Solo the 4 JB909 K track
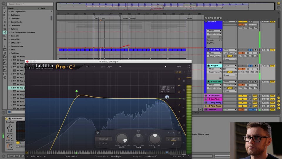 (x=250, y=50)
